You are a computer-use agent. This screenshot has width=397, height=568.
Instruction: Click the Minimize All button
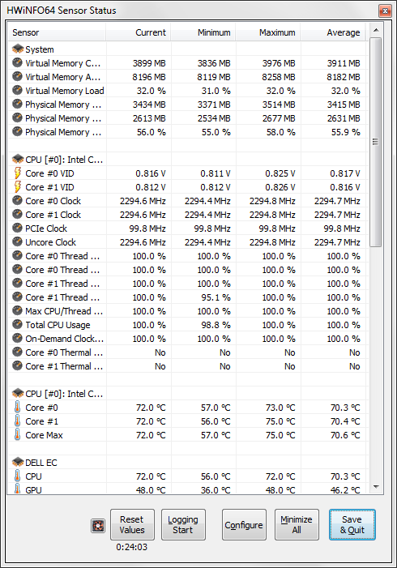tap(297, 524)
